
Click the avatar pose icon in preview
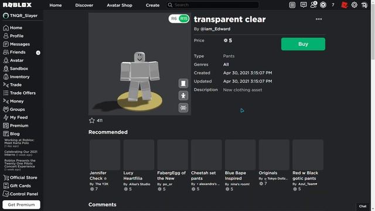[183, 96]
